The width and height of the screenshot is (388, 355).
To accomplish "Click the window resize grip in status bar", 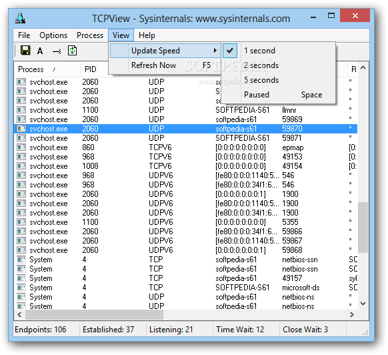I will 365,332.
